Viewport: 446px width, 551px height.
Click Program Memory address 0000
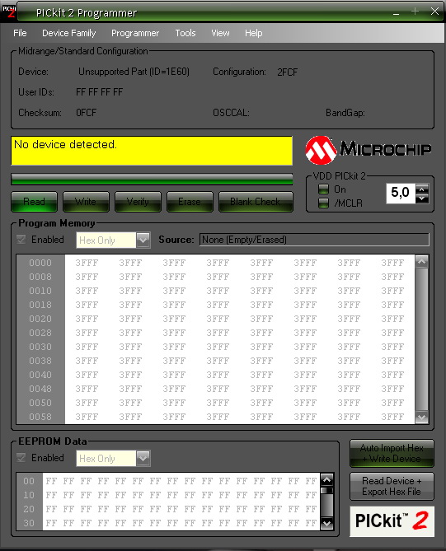[40, 263]
